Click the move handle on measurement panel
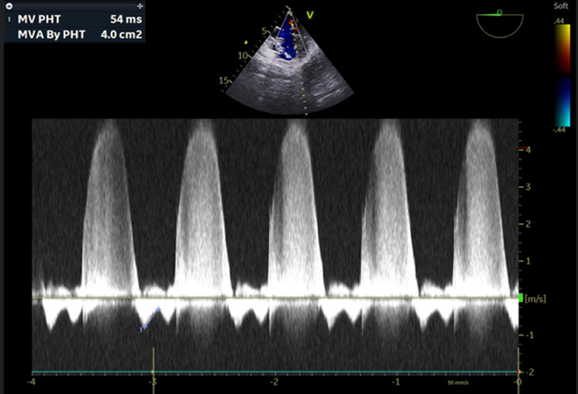Image resolution: width=578 pixels, height=394 pixels. coord(140,5)
